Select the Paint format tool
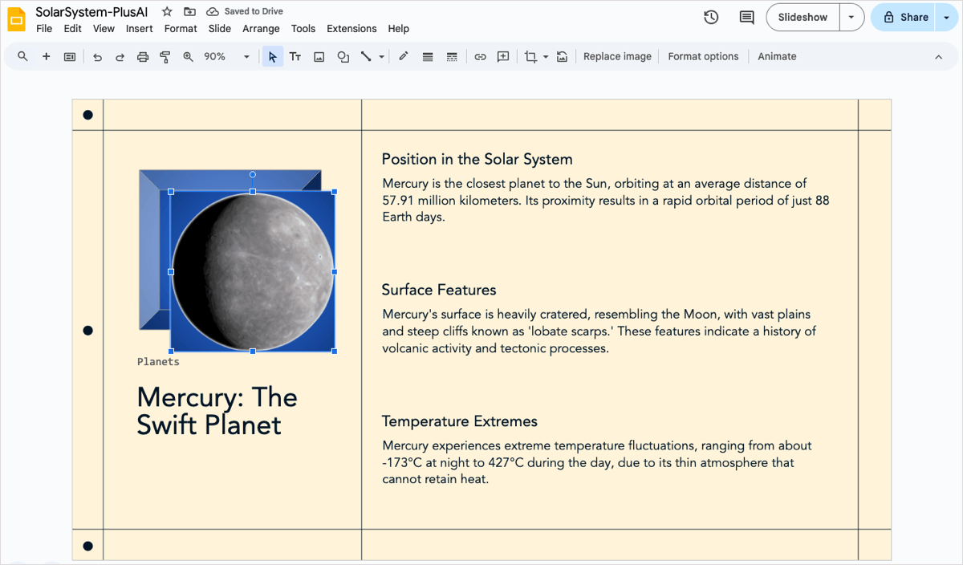Viewport: 963px width, 565px height. click(165, 56)
